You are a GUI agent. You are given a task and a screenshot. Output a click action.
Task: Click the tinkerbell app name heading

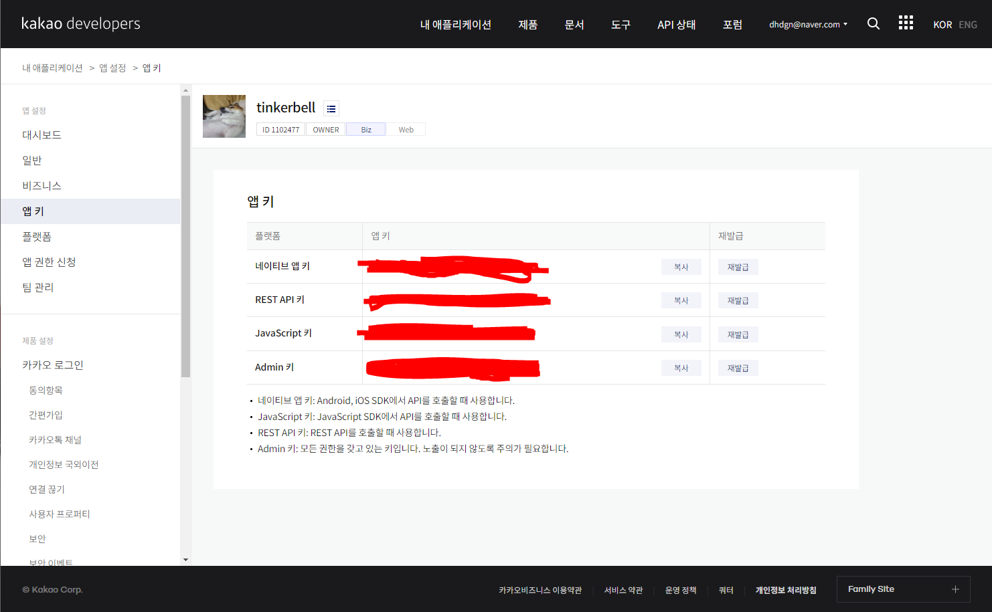pos(286,108)
